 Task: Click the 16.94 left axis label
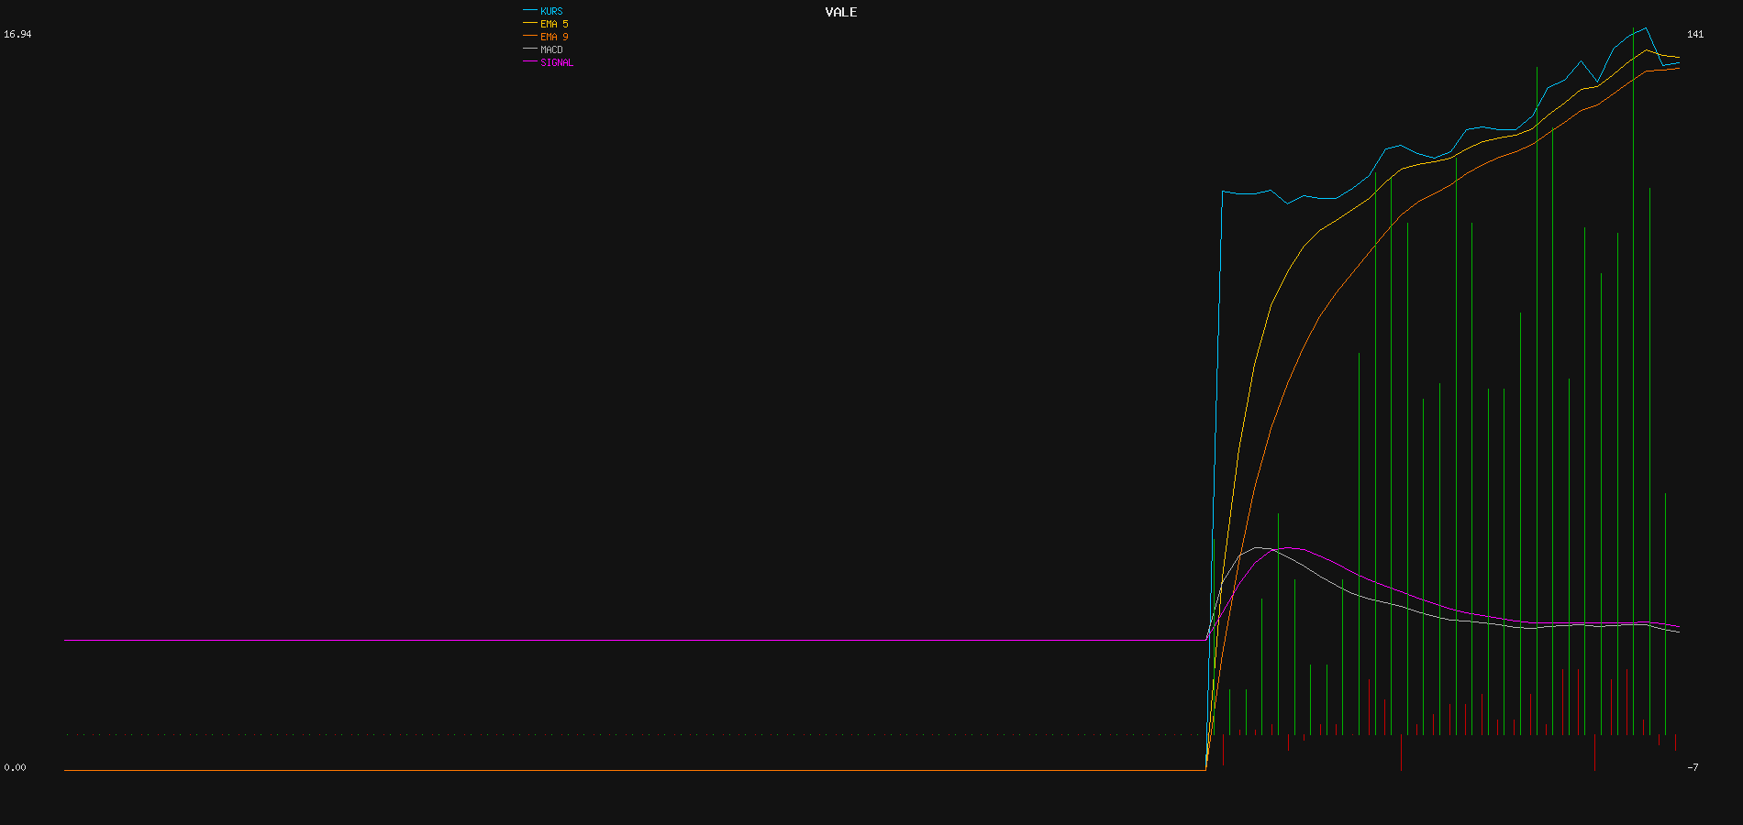tap(17, 34)
